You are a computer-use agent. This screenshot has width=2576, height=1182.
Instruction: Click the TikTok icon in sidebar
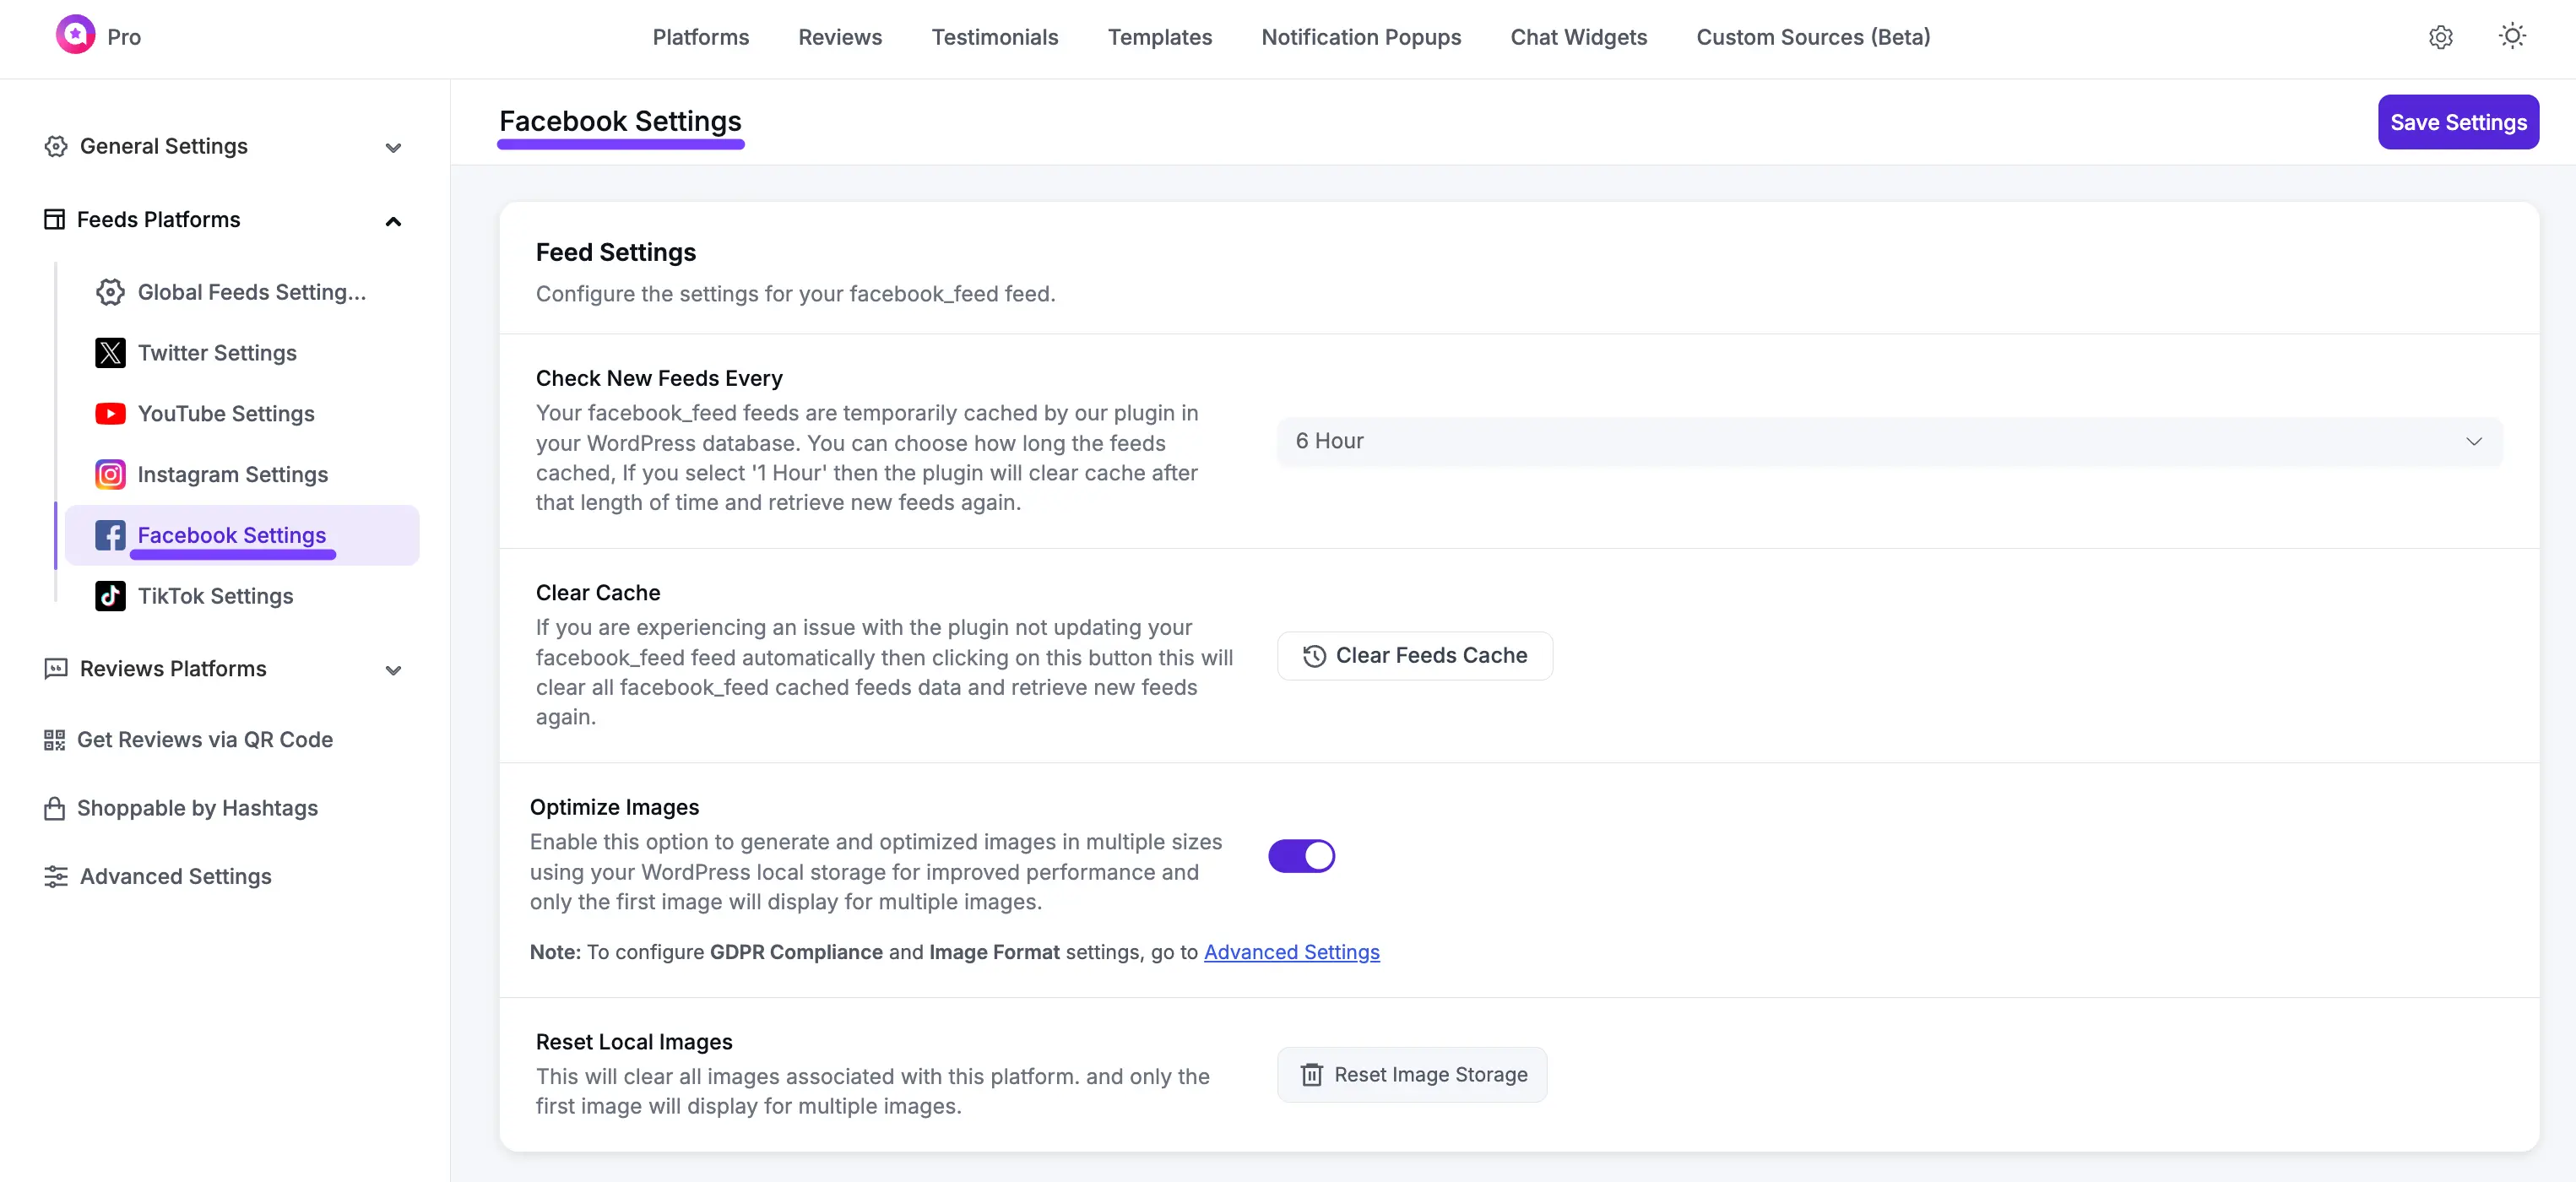point(110,596)
